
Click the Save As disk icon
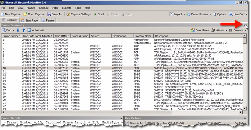[x=49, y=14]
